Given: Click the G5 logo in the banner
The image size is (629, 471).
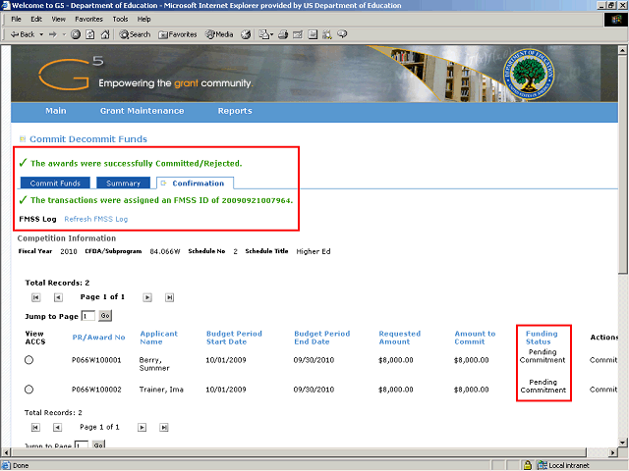Looking at the screenshot, I should 71,73.
